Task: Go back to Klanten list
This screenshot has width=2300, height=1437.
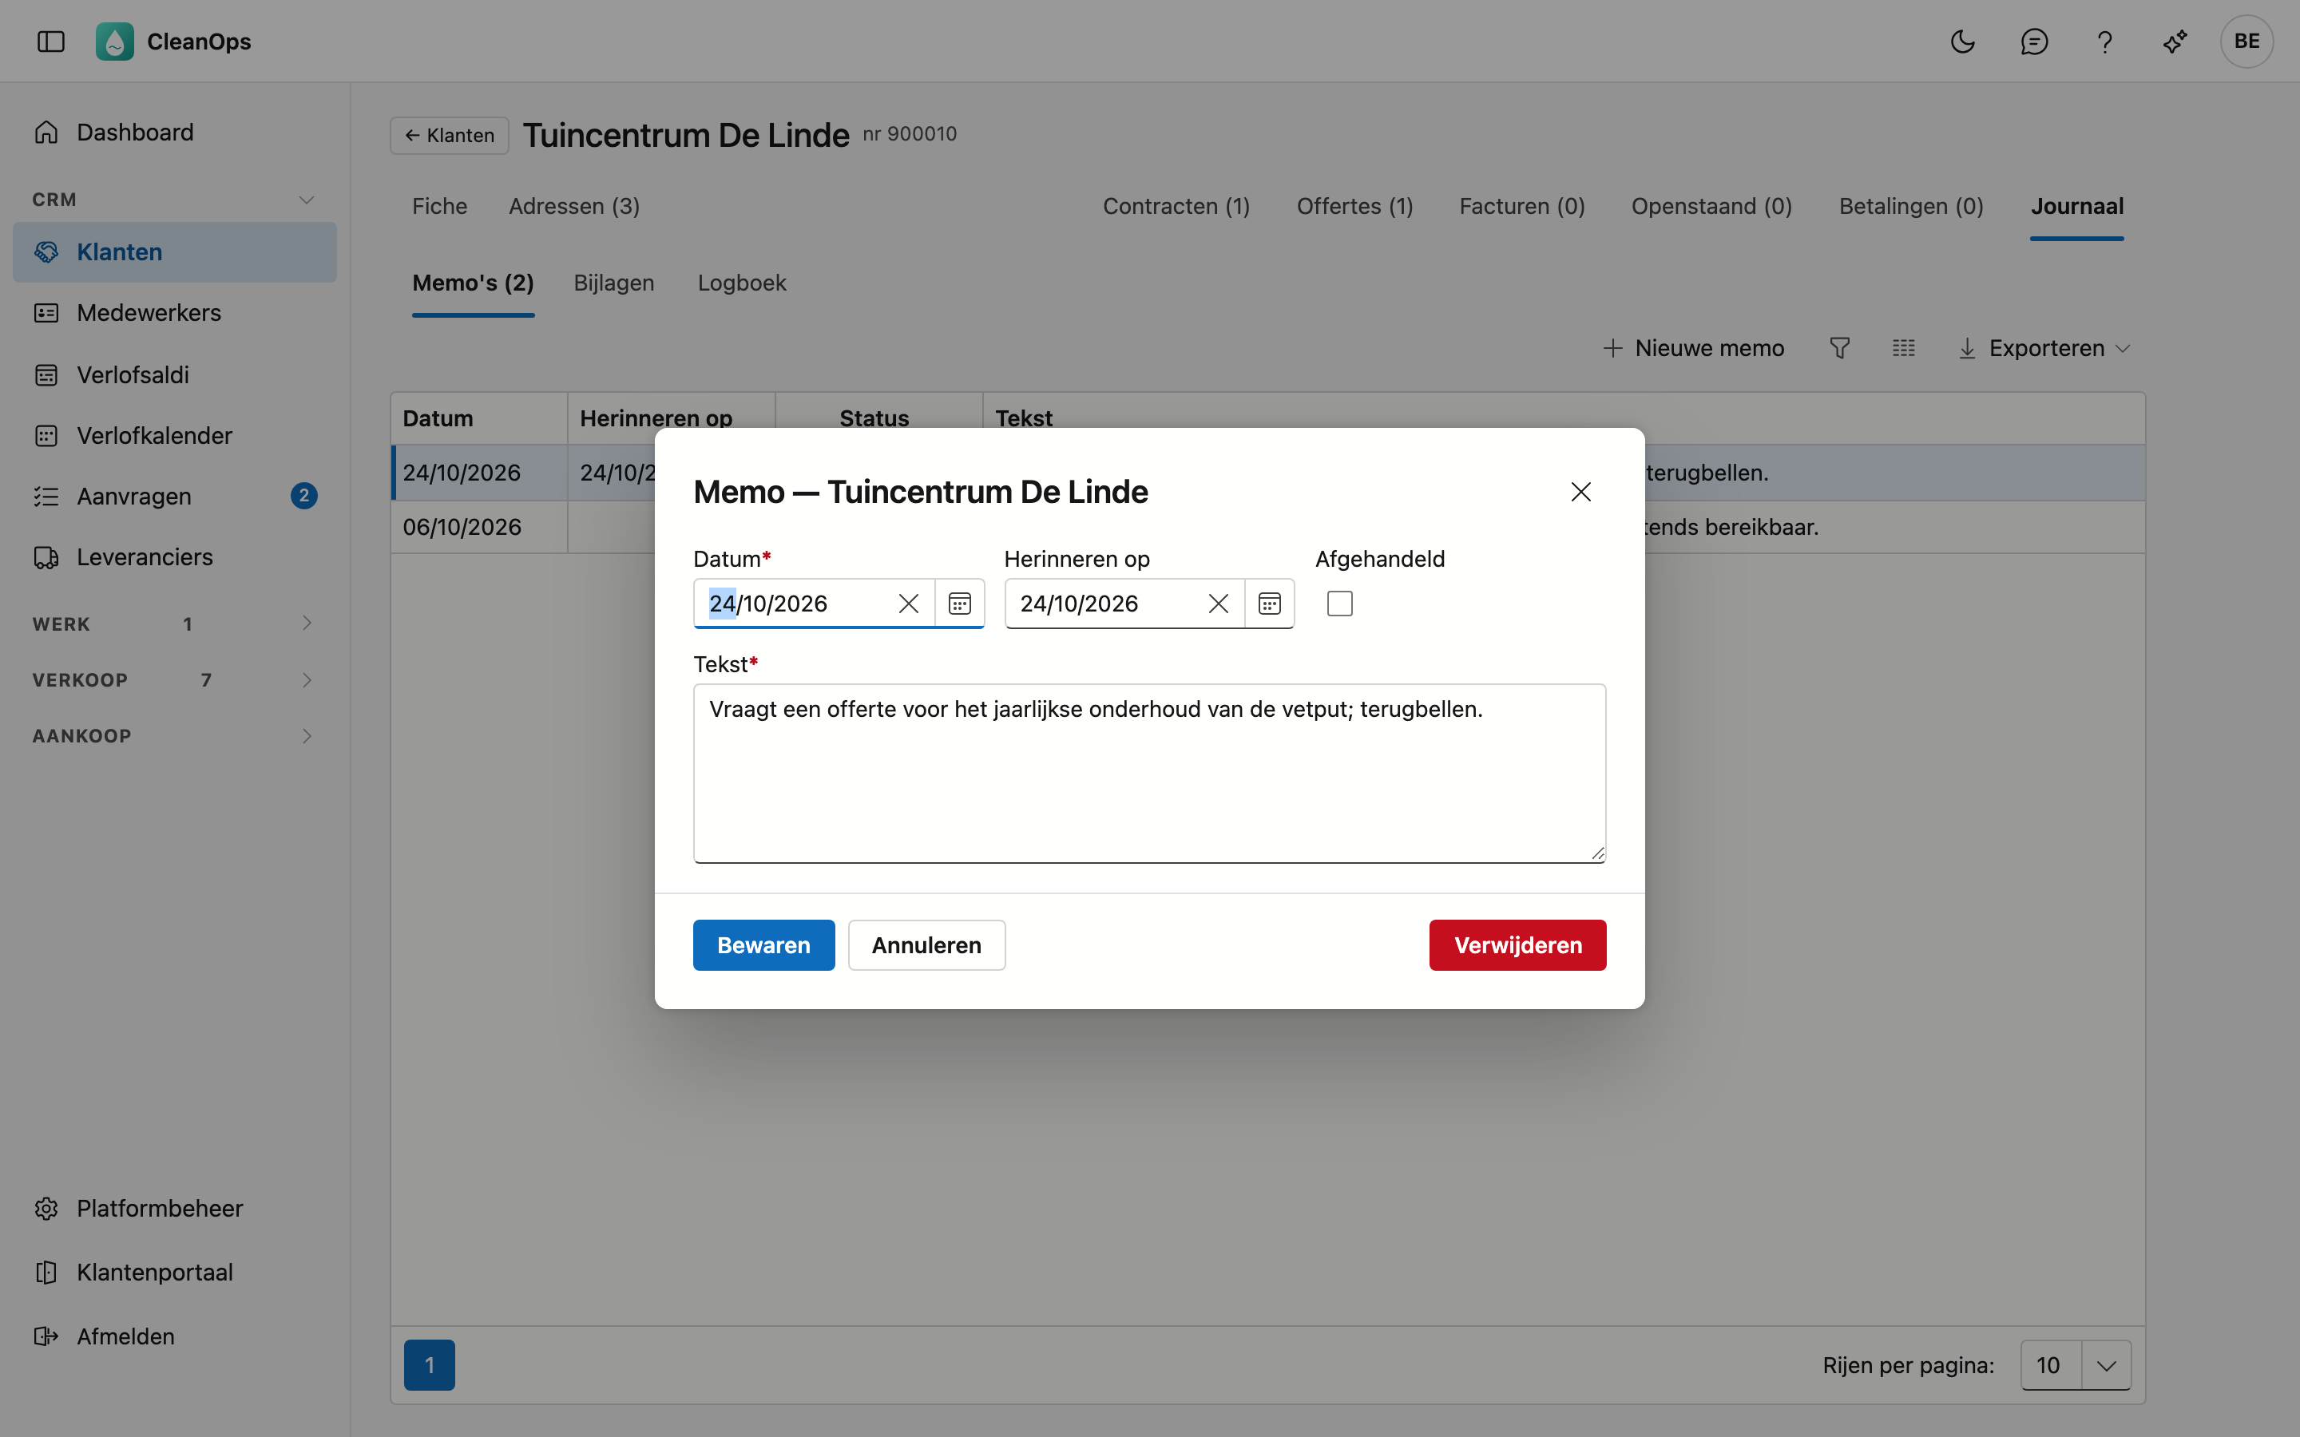Action: click(x=450, y=135)
